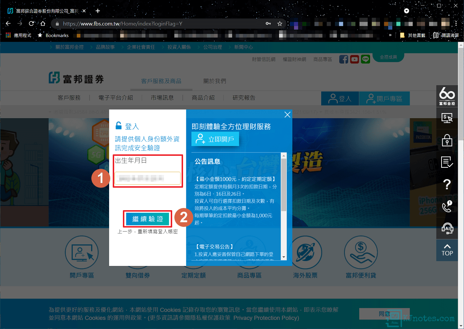Open 電子平台介紹 menu

click(x=116, y=98)
